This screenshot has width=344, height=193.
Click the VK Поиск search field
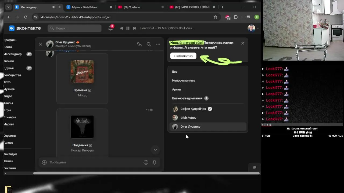pos(74,28)
